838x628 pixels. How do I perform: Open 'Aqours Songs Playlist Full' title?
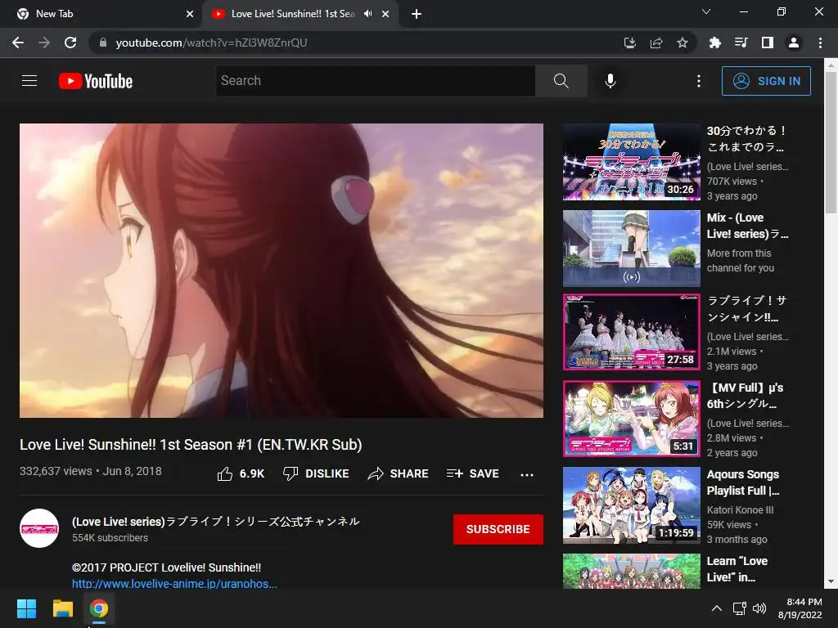click(x=743, y=482)
